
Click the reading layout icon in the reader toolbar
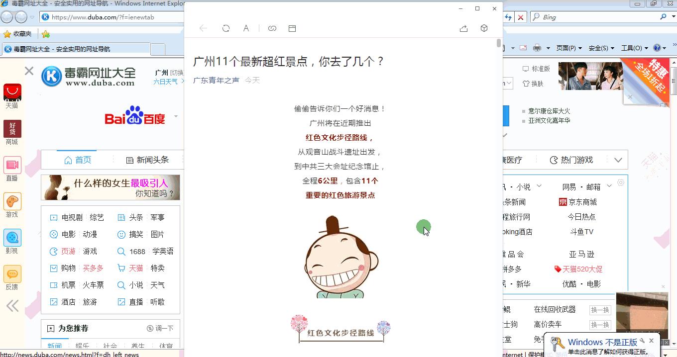coord(292,28)
